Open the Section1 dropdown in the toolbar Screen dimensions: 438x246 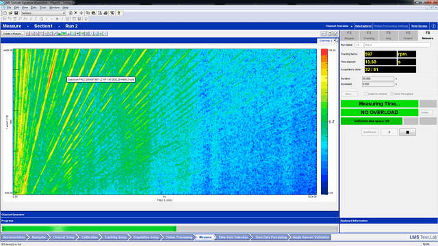(x=43, y=13)
